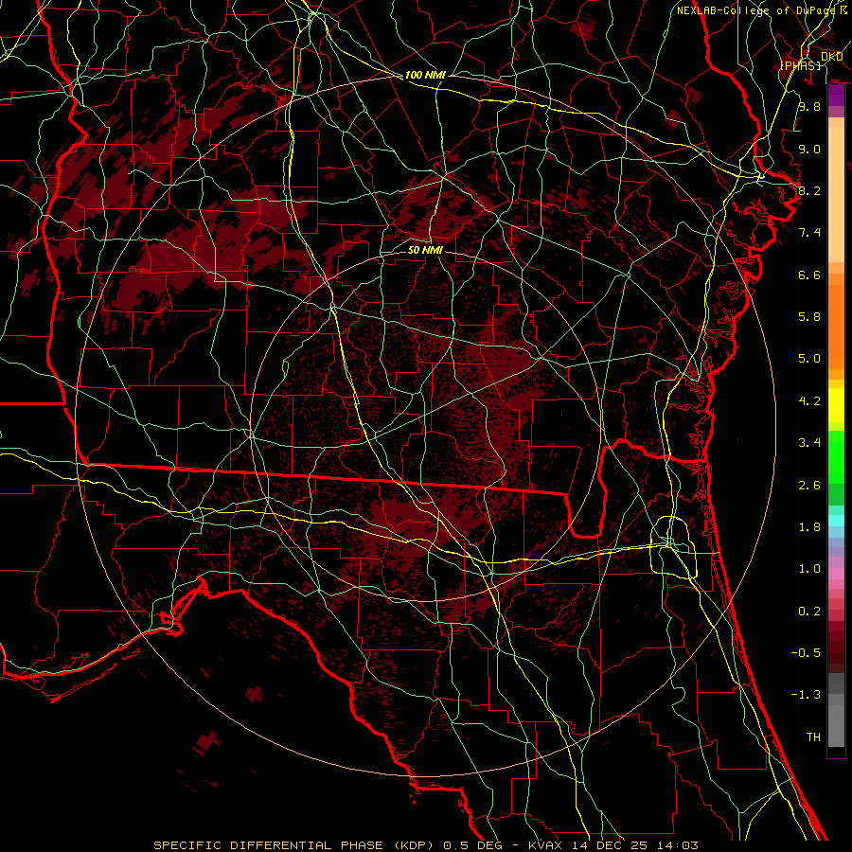Viewport: 852px width, 852px height.
Task: Click the NEXLAB-College of DuPage logo icon
Action: click(x=842, y=10)
